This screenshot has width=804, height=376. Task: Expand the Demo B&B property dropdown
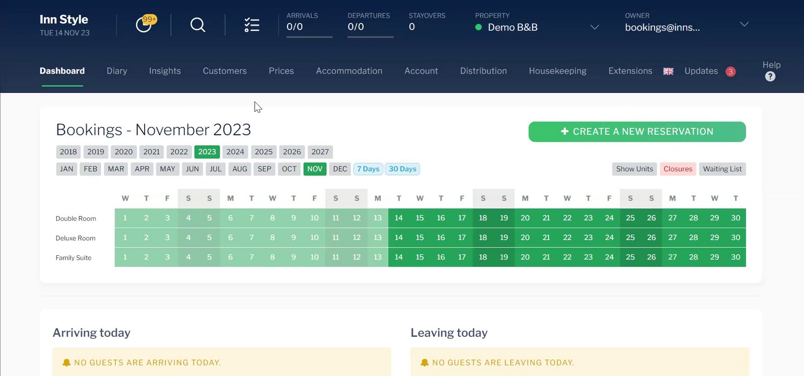(595, 27)
